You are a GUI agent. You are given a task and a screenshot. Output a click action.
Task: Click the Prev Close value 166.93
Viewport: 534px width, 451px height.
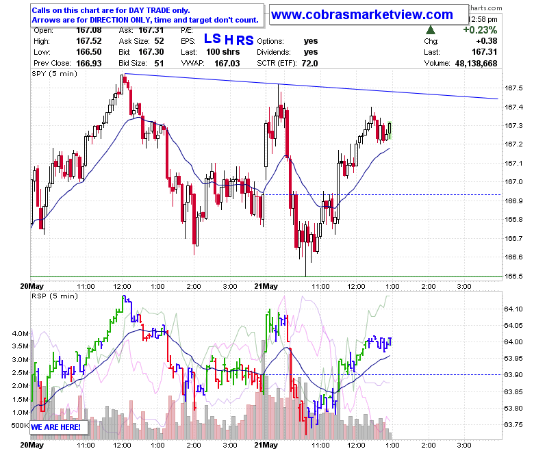[89, 64]
